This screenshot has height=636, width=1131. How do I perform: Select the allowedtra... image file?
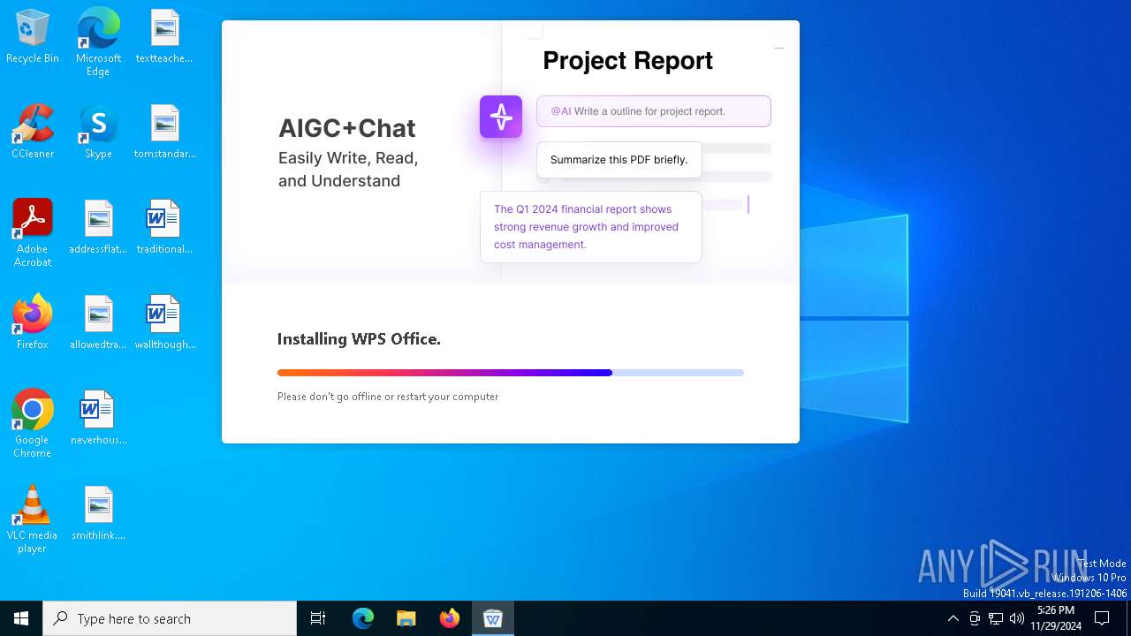tap(98, 323)
